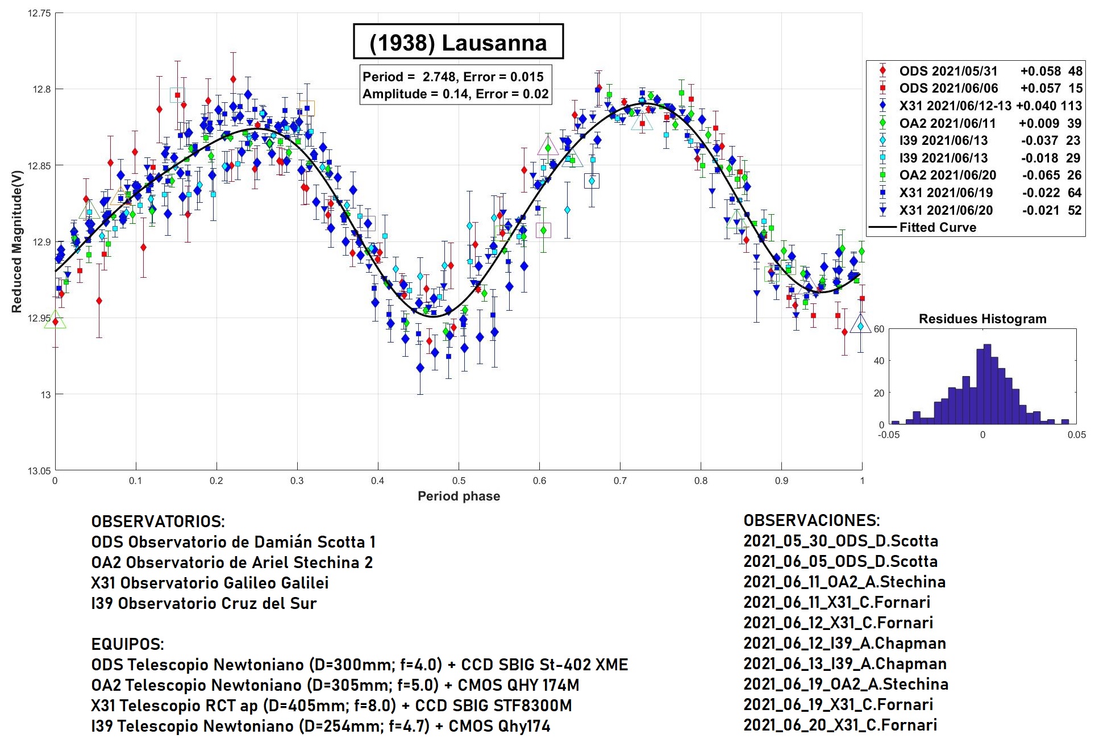
Task: Click the 'Period phase' x-axis label
Action: pyautogui.click(x=459, y=496)
